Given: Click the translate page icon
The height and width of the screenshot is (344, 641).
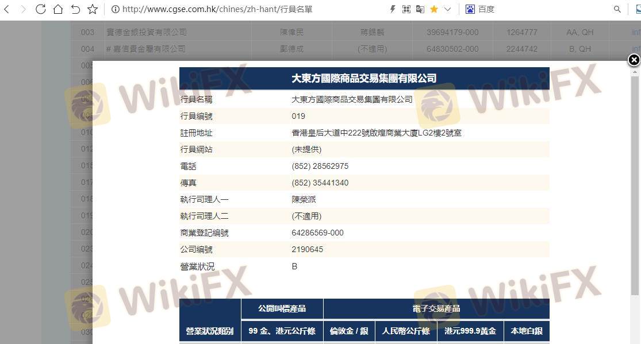Looking at the screenshot, I should click(420, 9).
